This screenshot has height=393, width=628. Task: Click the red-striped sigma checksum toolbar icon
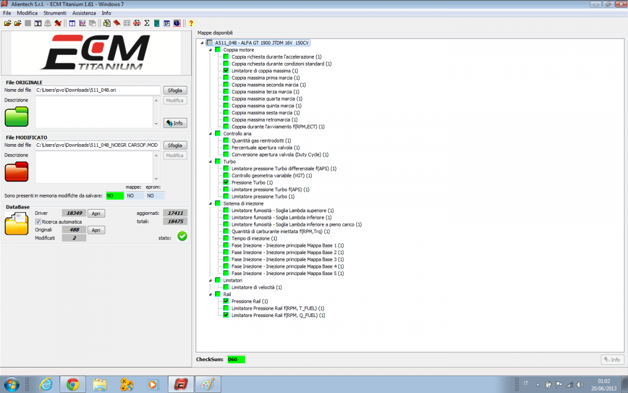pyautogui.click(x=137, y=23)
